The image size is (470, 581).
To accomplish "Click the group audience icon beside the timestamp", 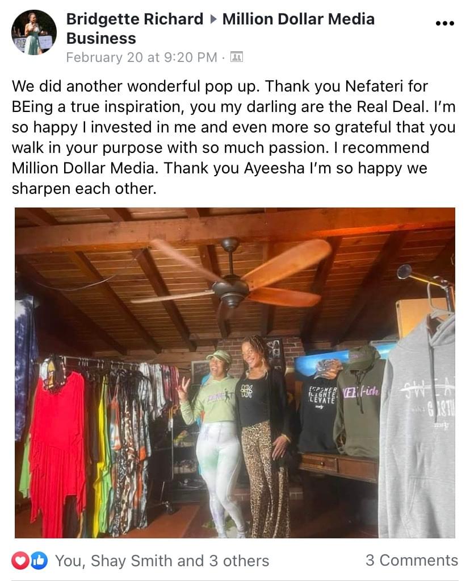I will [x=237, y=57].
